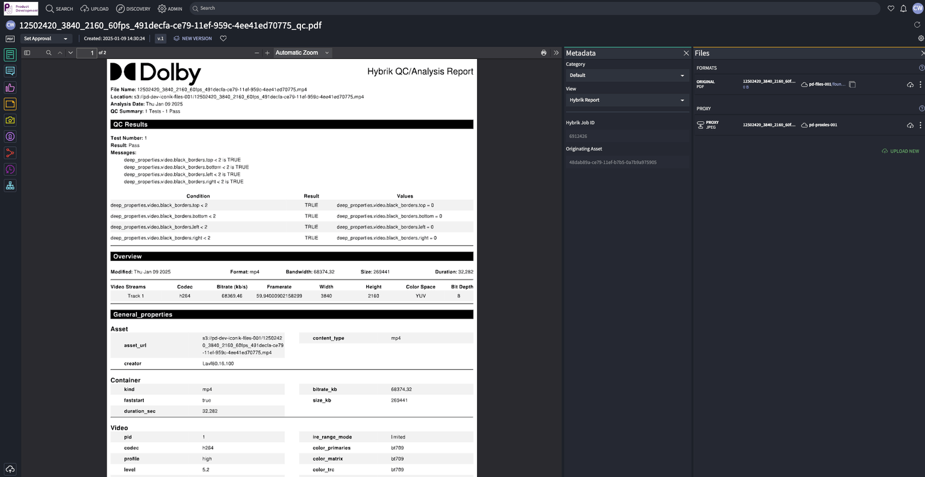Screen dimensions: 925x477
Task: Click the refresh icon at top right
Action: (918, 25)
